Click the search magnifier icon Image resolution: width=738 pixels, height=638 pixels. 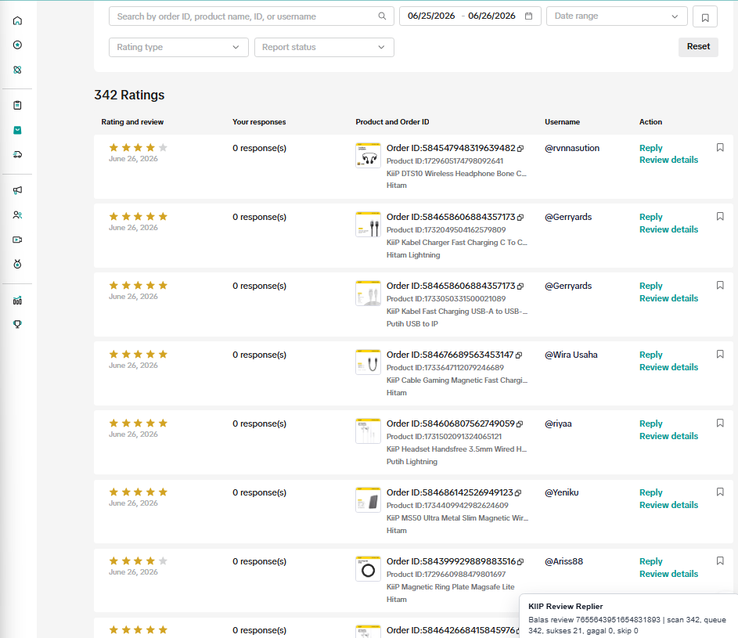[382, 16]
